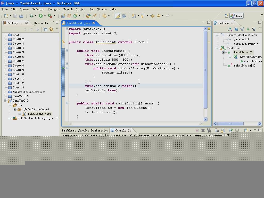Screen dimensions: 264x198
Task: Select main(String[]) in Outline
Action: [x=244, y=66]
